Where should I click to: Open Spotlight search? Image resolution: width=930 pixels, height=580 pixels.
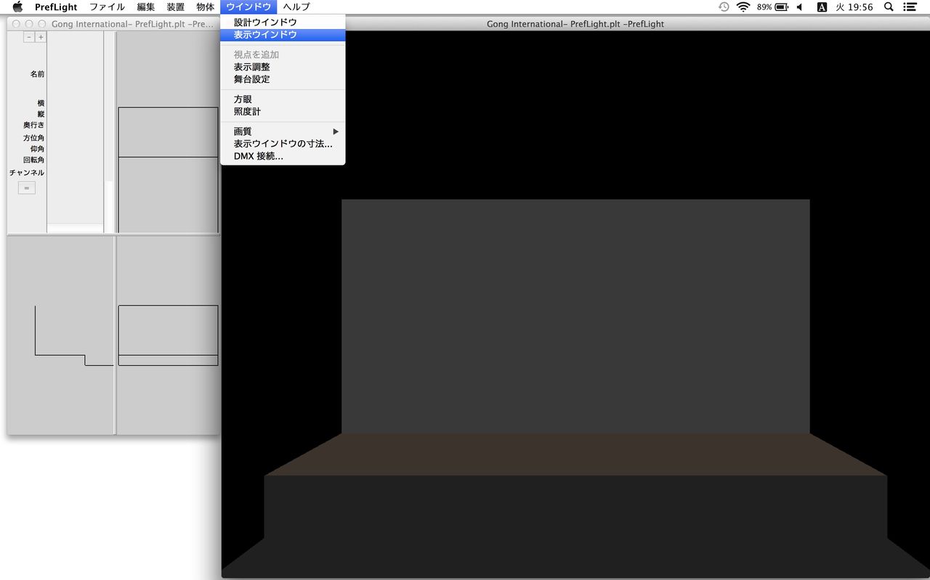[x=889, y=7]
